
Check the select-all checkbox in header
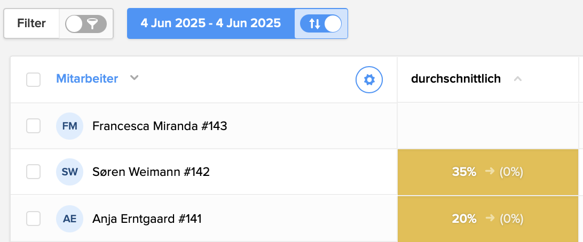click(x=34, y=79)
